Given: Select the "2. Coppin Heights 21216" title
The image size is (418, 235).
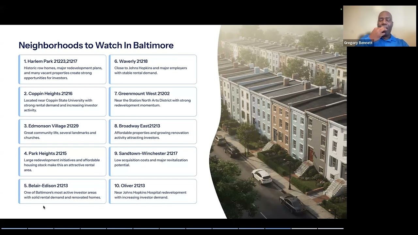Looking at the screenshot, I should coord(48,94).
